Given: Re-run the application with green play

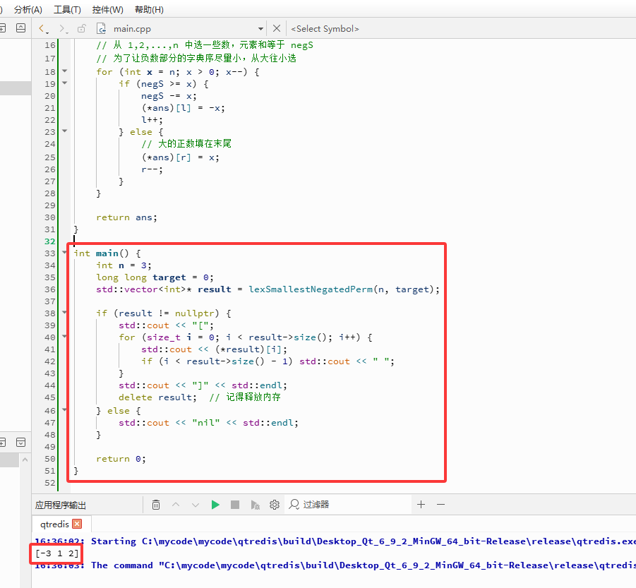Looking at the screenshot, I should [215, 505].
